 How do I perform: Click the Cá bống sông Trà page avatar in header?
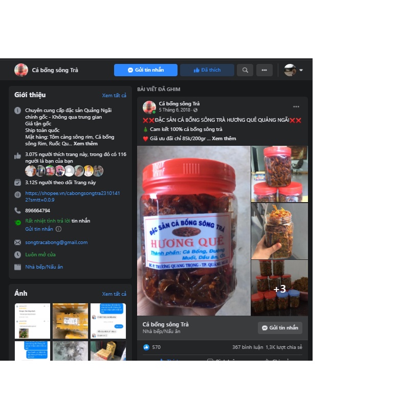(x=21, y=70)
